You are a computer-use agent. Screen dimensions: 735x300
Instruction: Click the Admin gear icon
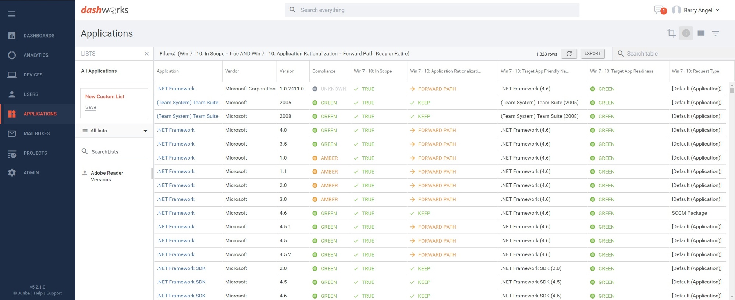point(12,172)
